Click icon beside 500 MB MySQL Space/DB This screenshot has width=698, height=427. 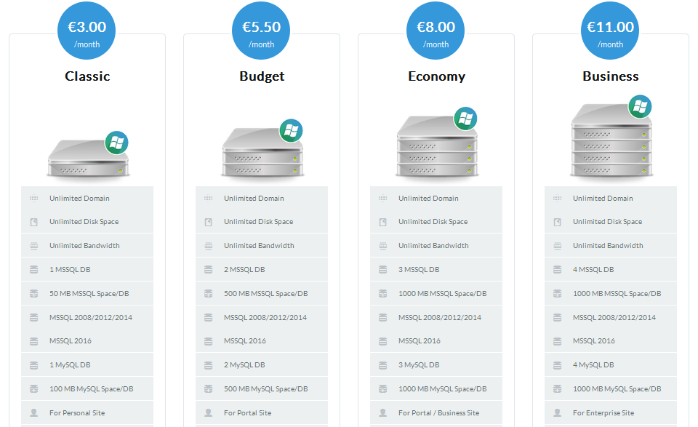click(209, 388)
